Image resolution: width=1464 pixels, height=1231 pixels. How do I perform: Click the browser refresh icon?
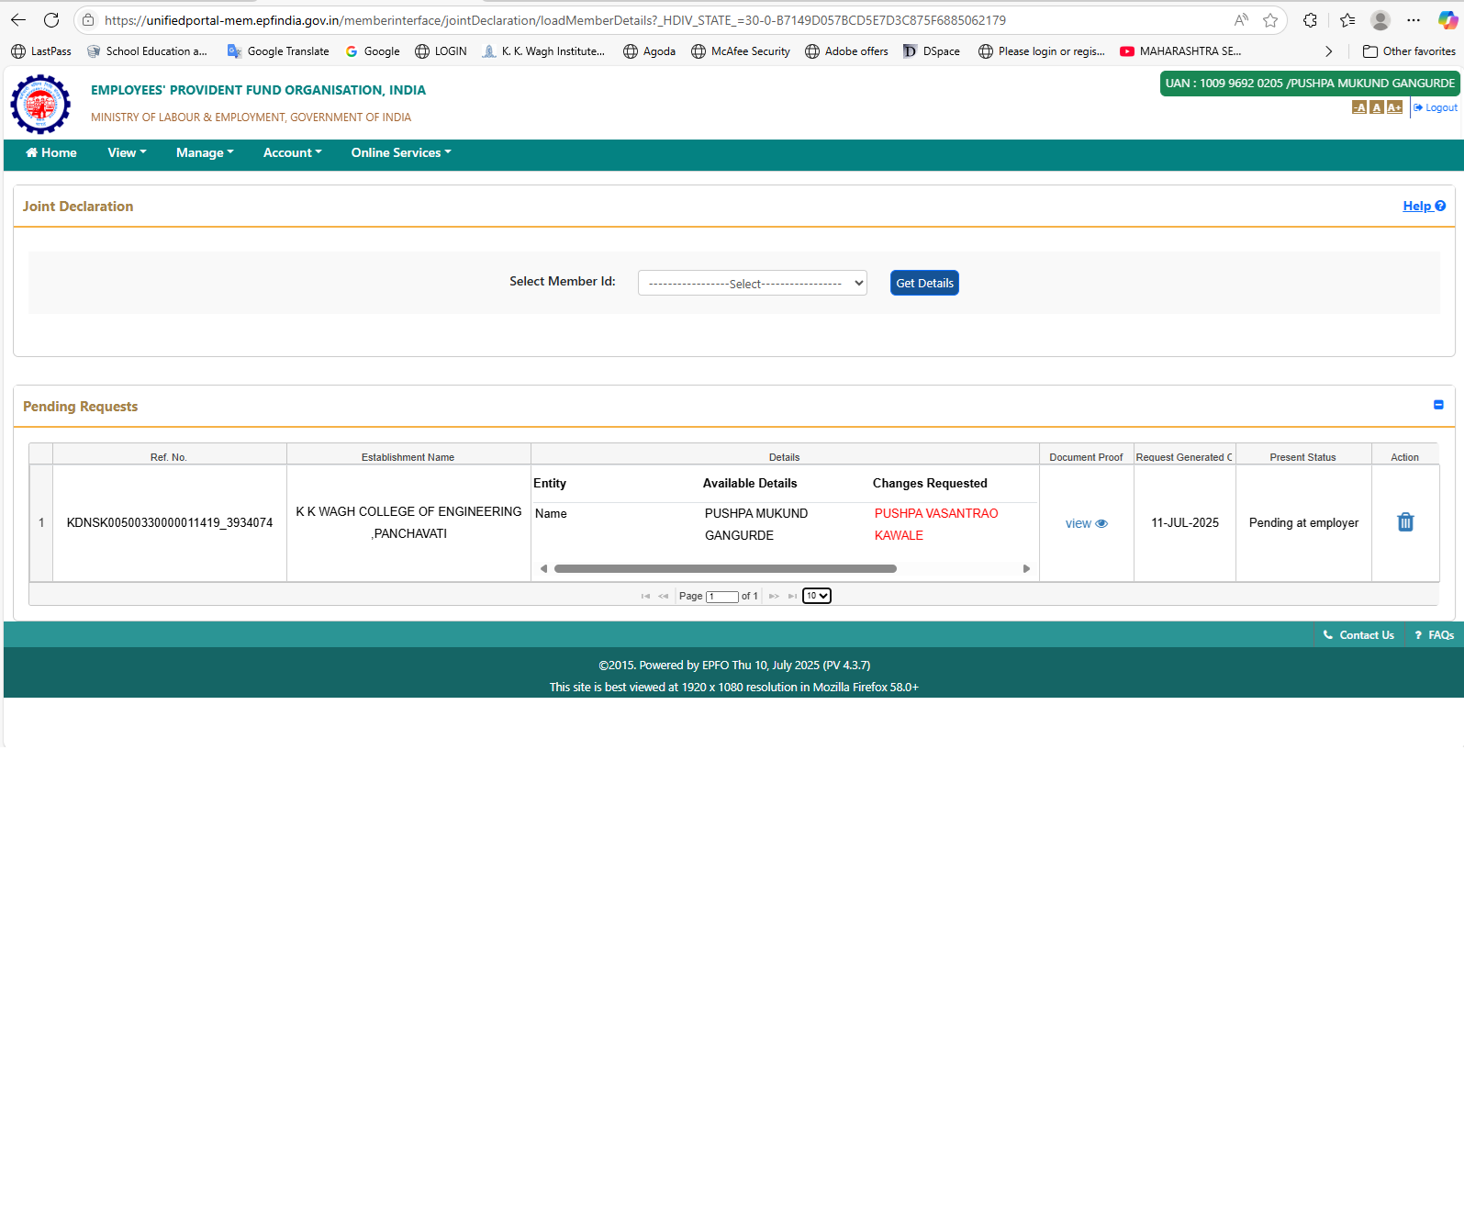pyautogui.click(x=51, y=20)
